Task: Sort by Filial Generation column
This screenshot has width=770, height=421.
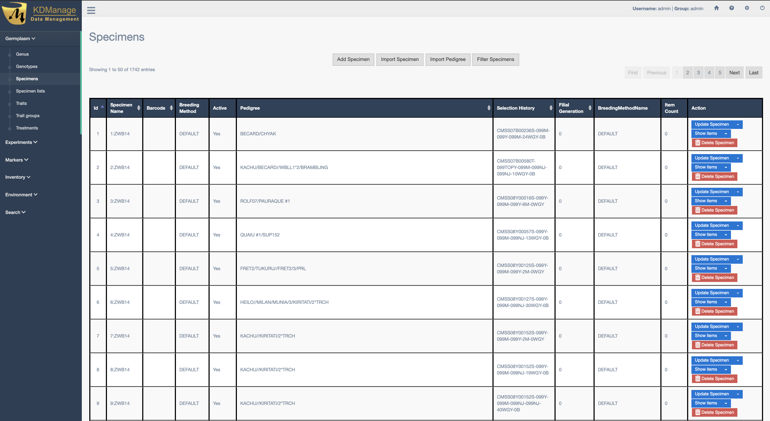Action: (x=590, y=108)
